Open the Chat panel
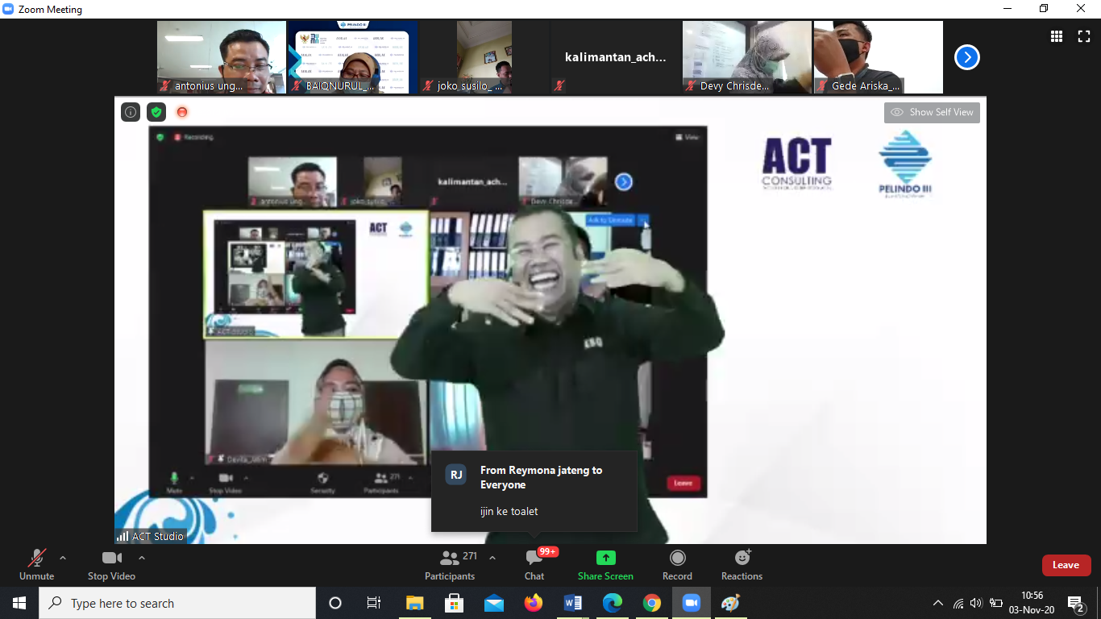The width and height of the screenshot is (1101, 619). 534,564
